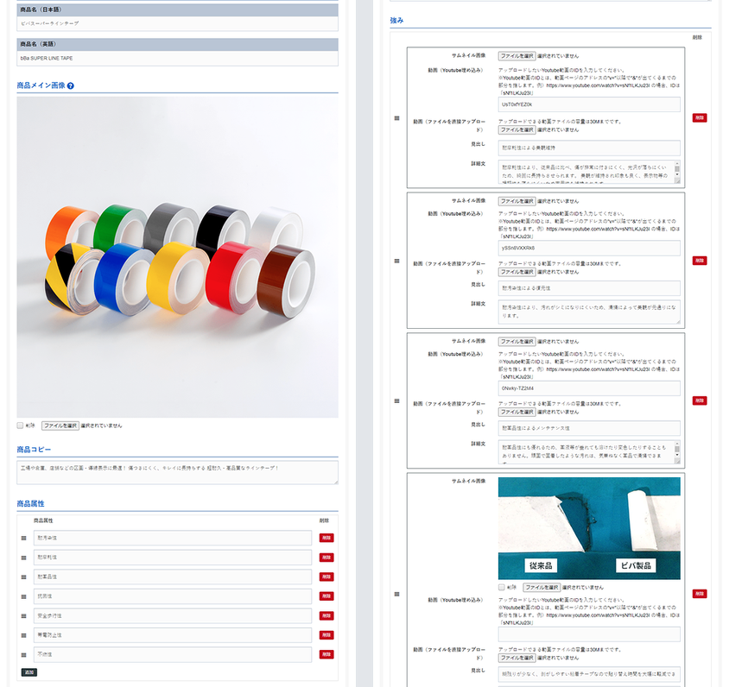Click ファイルを選択 under the main product image

click(60, 425)
